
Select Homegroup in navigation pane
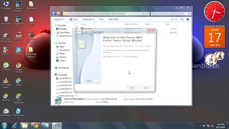pos(62,68)
